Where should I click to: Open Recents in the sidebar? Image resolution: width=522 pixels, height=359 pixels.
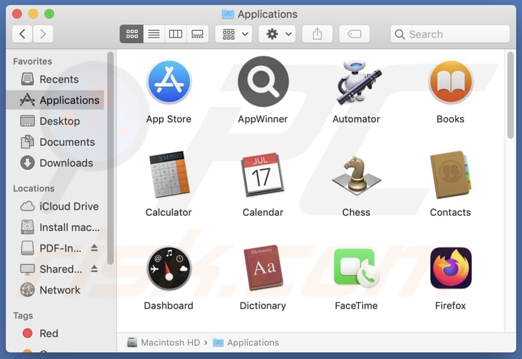56,79
